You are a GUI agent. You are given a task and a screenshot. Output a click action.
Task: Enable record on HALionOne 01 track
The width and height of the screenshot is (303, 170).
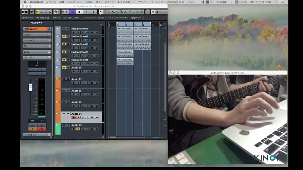pyautogui.click(x=73, y=32)
